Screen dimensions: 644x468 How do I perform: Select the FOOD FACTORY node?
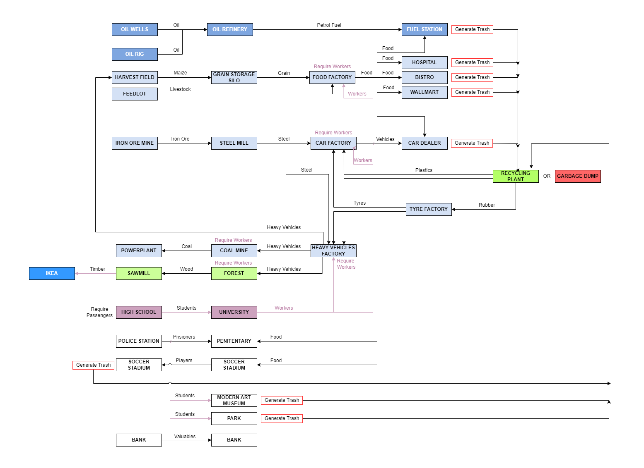332,77
